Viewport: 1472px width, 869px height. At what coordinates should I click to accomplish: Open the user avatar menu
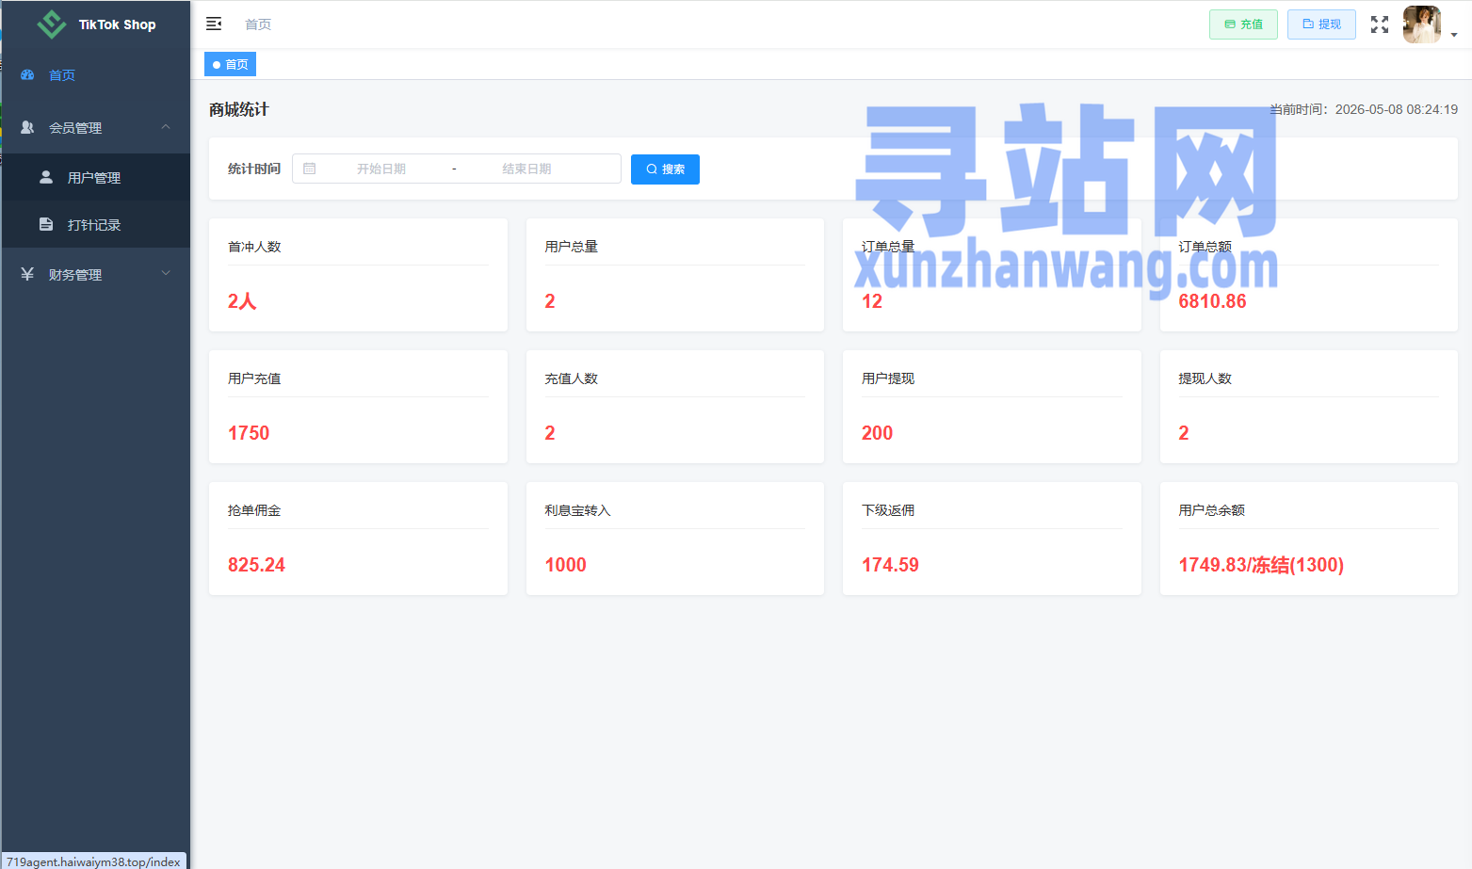[x=1422, y=24]
